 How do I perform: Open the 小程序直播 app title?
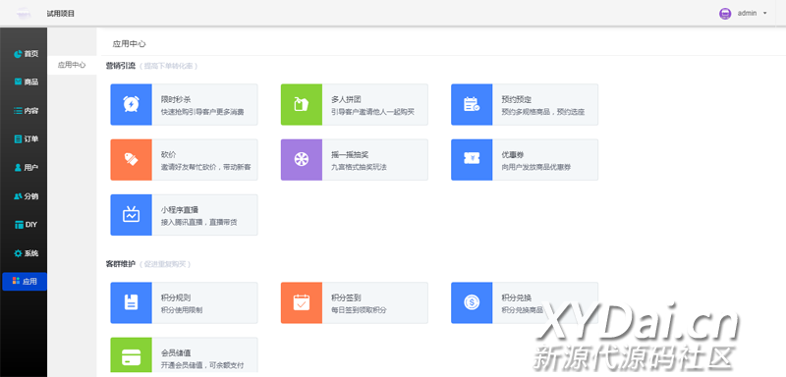[x=180, y=210]
